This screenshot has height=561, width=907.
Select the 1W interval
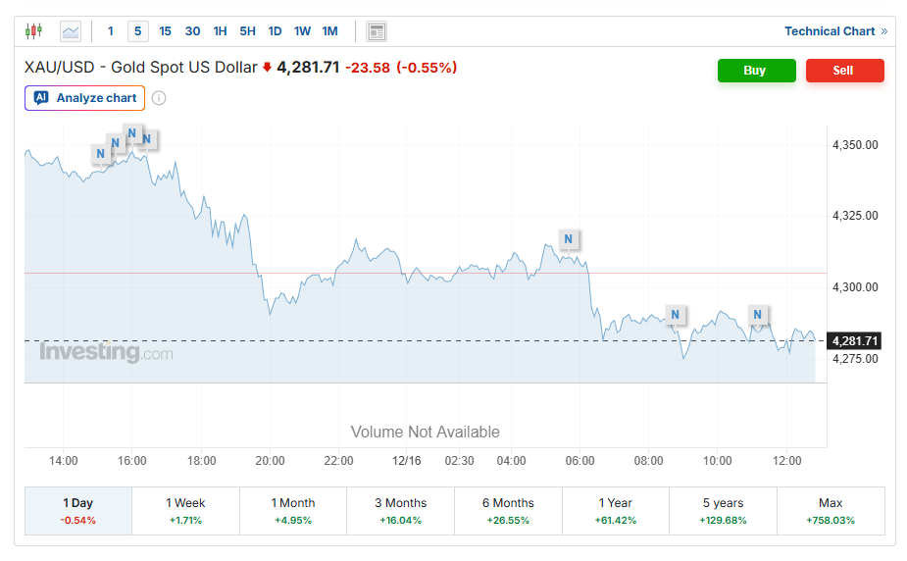tap(302, 31)
